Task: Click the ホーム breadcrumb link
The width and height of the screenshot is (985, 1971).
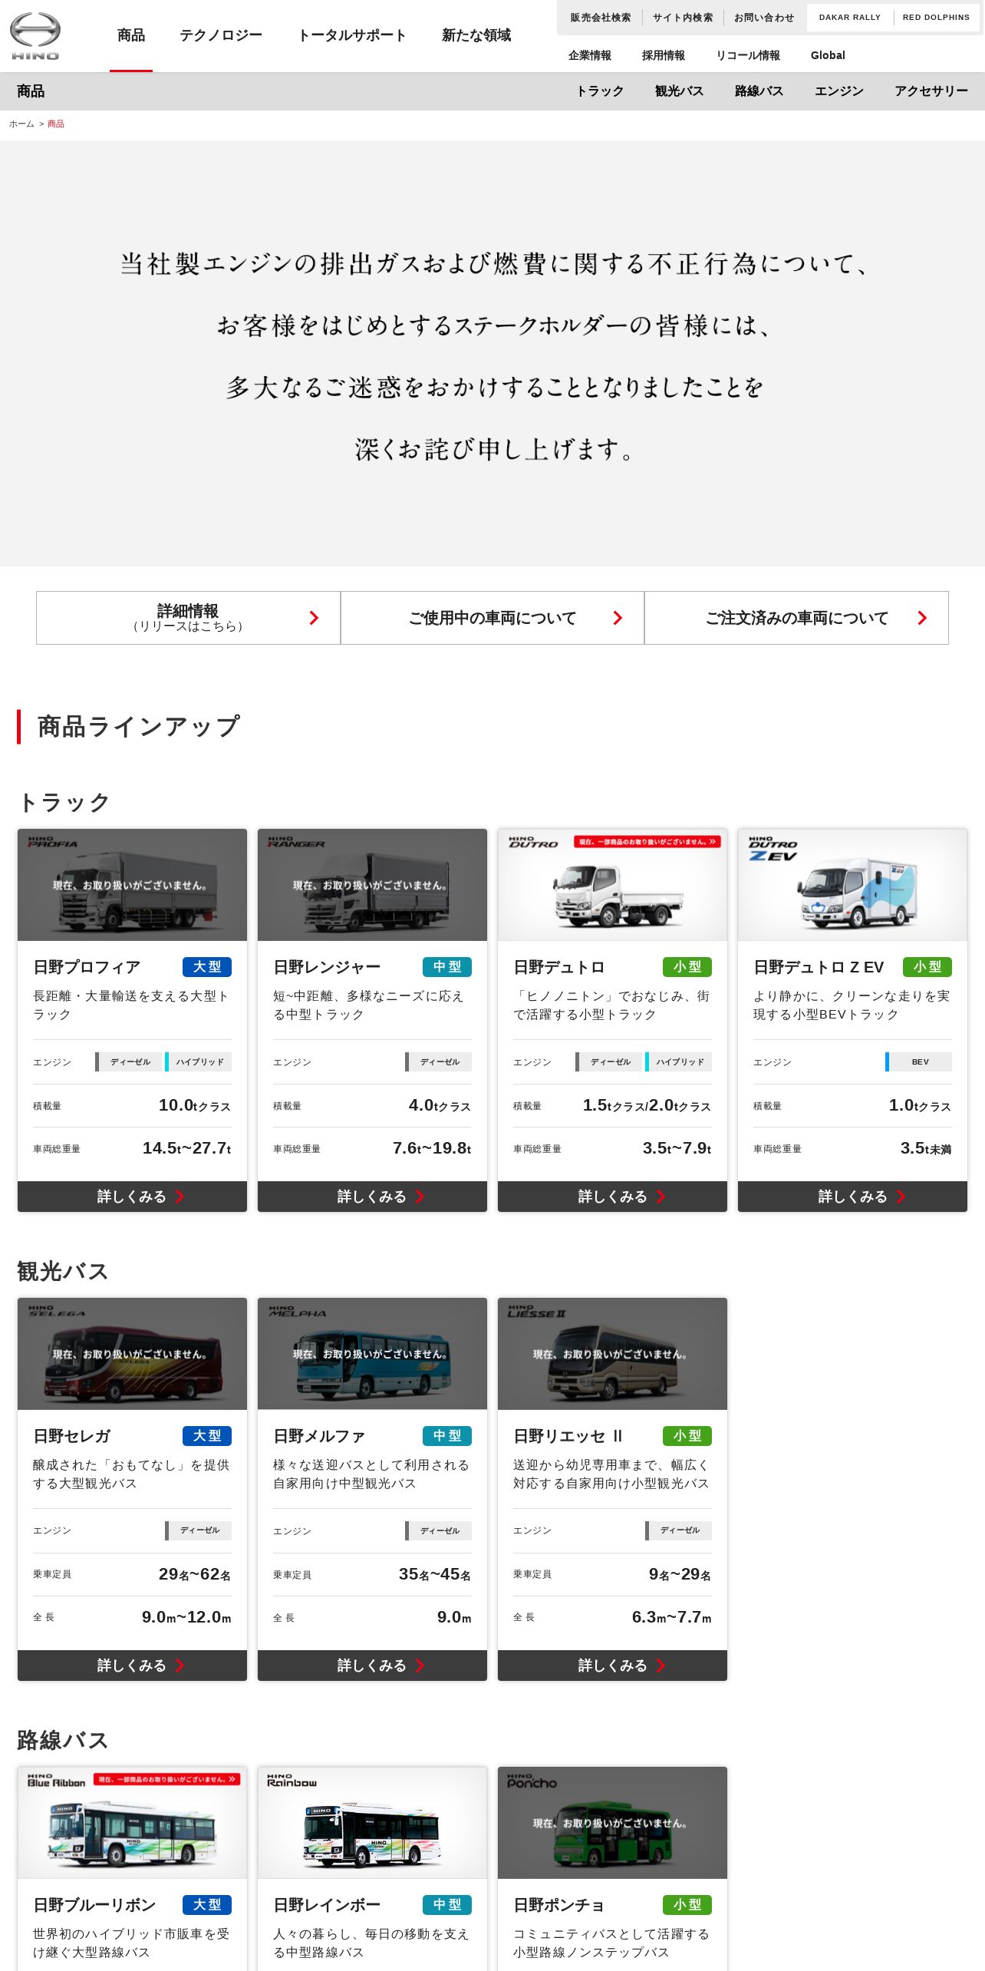Action: coord(21,124)
